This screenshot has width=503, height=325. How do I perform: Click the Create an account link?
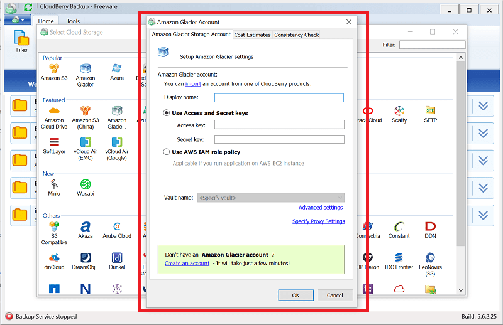187,264
